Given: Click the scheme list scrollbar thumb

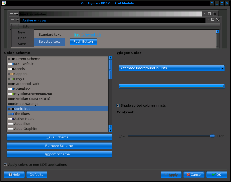Looking at the screenshot, I should tap(110, 69).
